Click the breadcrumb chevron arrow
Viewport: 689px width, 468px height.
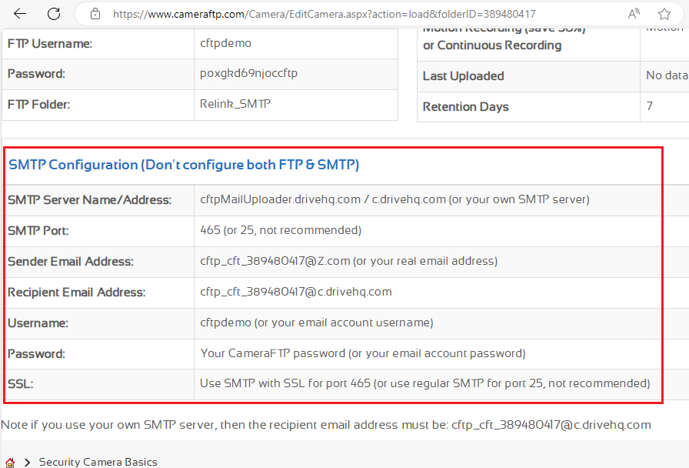27,463
